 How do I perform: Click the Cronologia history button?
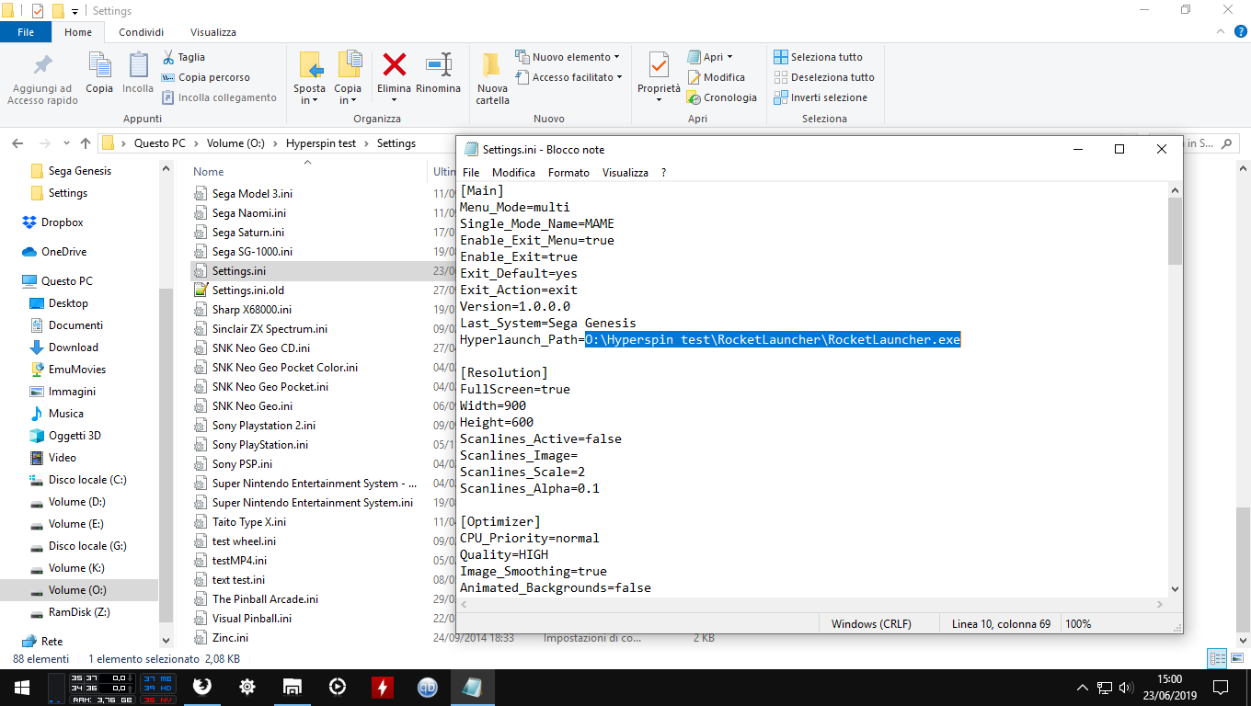[x=721, y=97]
